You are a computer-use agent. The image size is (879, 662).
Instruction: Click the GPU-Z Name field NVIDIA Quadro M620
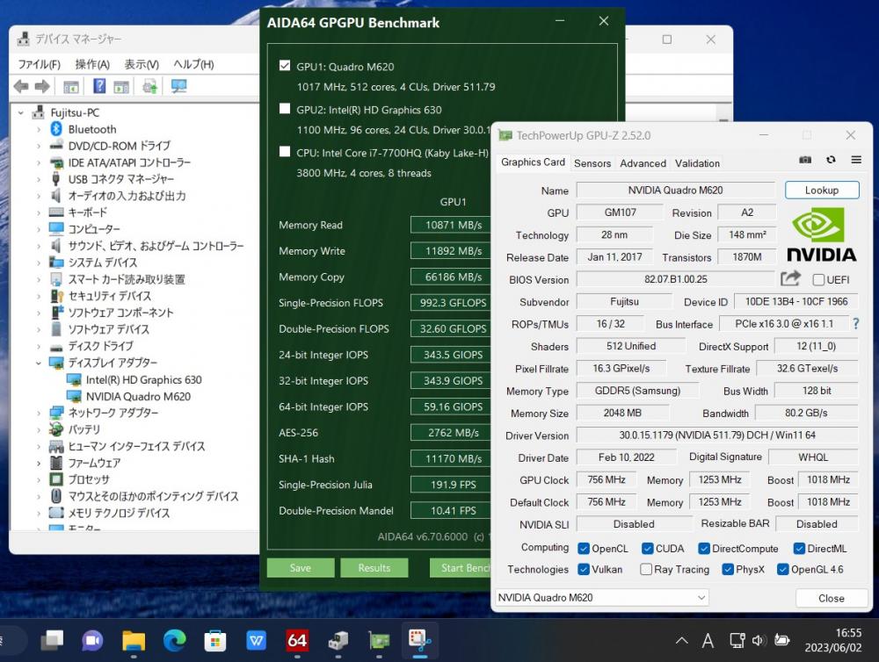click(675, 190)
